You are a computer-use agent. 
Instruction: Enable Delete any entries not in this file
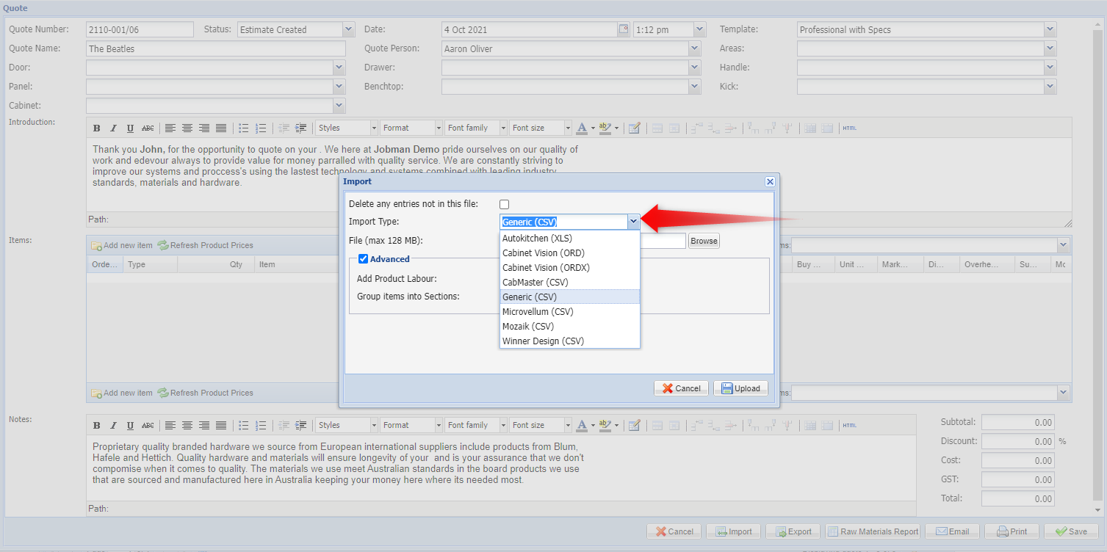504,204
